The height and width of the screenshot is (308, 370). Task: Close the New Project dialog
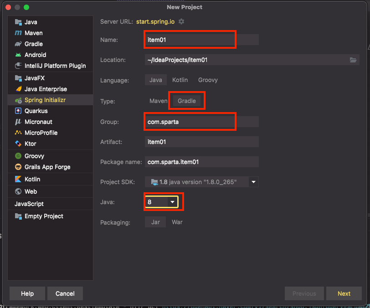[x=8, y=7]
